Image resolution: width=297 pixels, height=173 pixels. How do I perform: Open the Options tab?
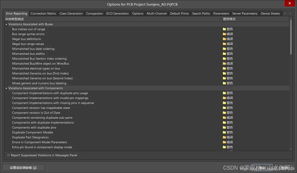tap(138, 13)
